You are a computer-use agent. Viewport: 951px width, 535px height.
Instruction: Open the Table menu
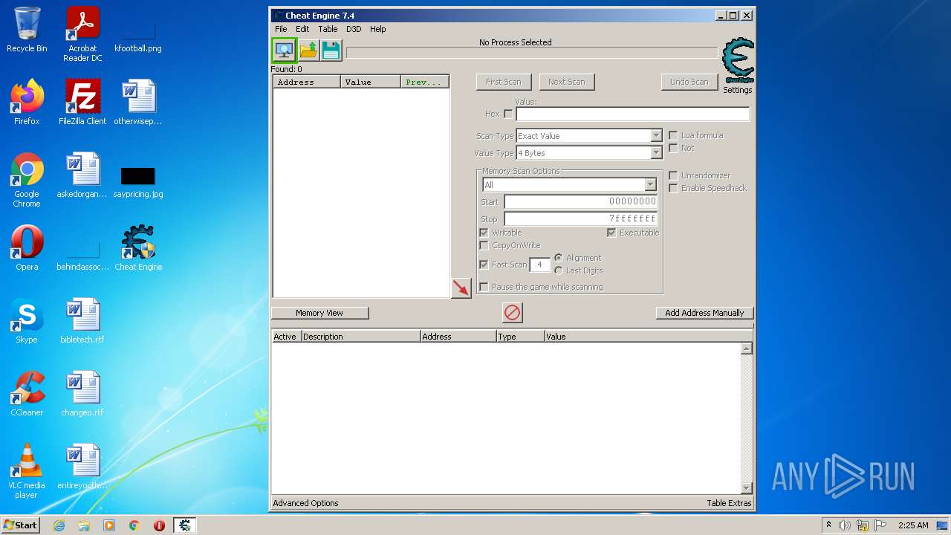point(328,29)
